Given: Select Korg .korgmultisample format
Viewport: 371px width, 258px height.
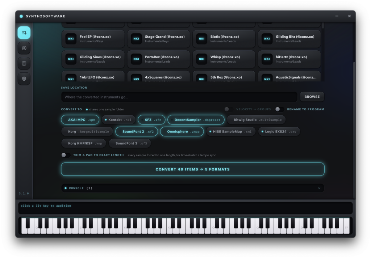Looking at the screenshot, I should (x=87, y=132).
